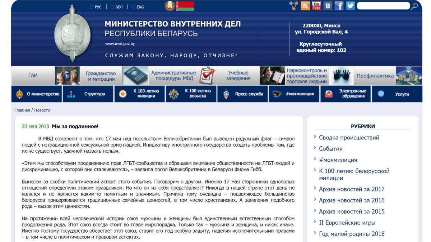
Task: Click the Министерство внутренних дел title
Action: (173, 24)
